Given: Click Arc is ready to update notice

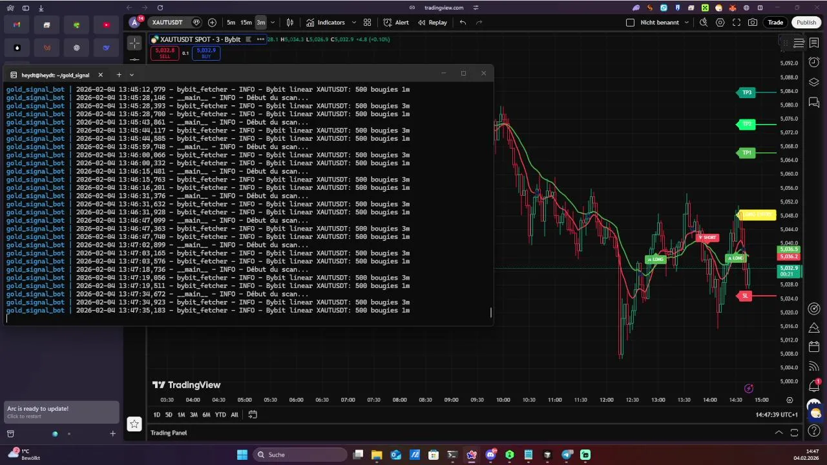Looking at the screenshot, I should pos(61,412).
